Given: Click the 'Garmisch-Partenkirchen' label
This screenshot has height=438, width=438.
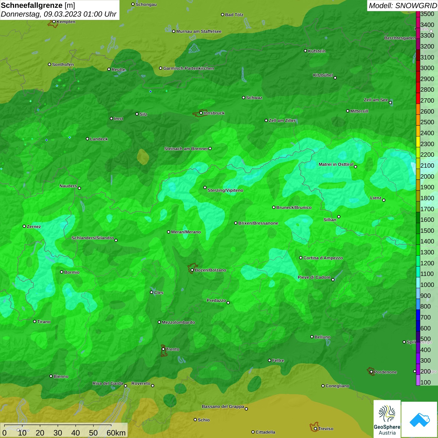Looking at the screenshot, I should pos(189,68).
